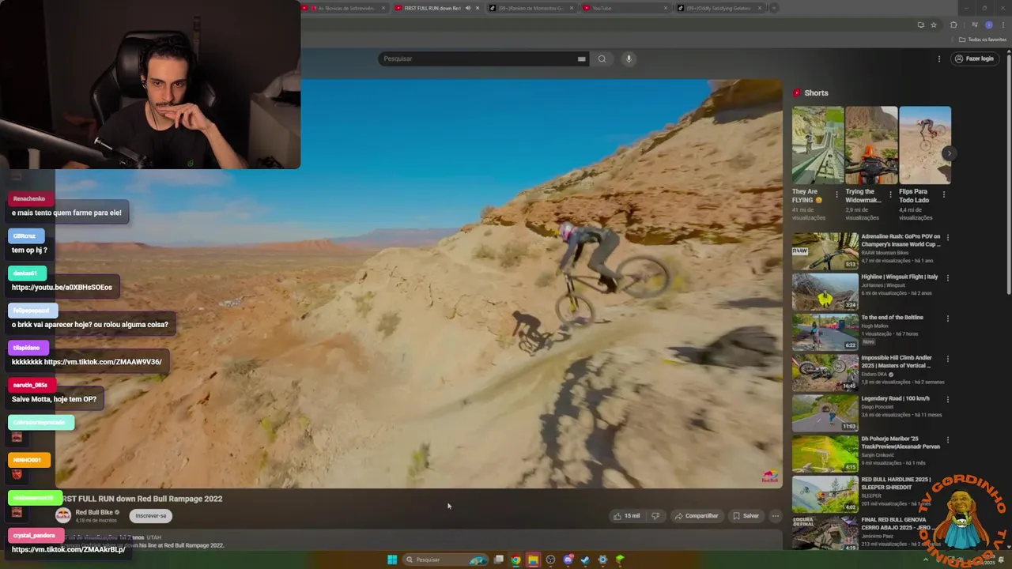
Task: Click the search magnifier button on YouTube
Action: 602,58
